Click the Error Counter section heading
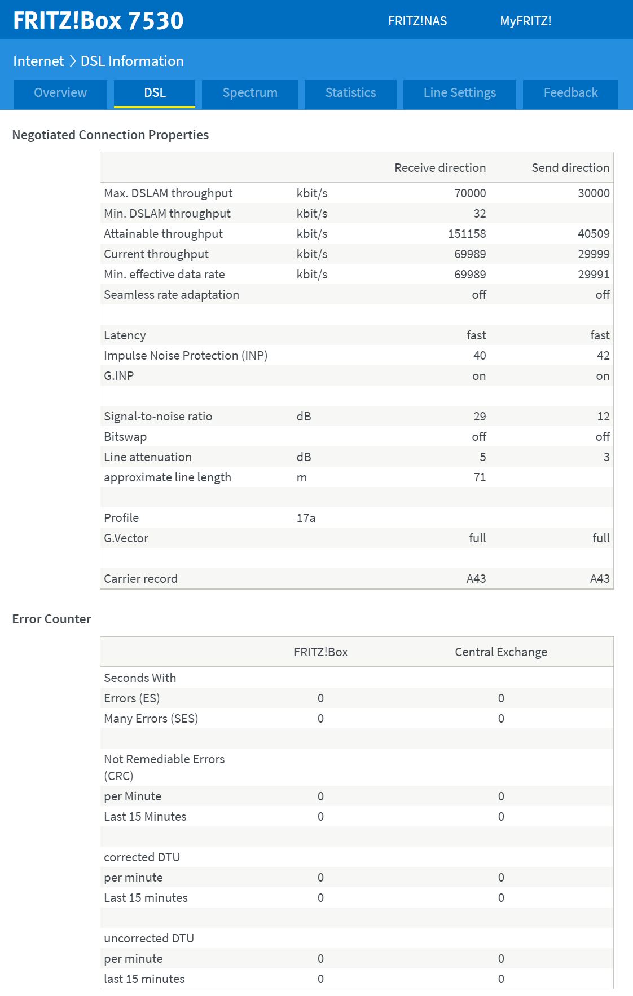633x996 pixels. tap(51, 619)
